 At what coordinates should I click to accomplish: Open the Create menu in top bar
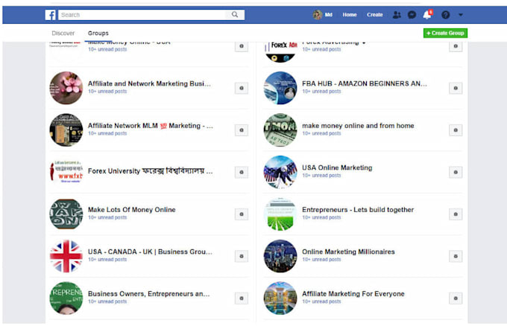point(375,15)
